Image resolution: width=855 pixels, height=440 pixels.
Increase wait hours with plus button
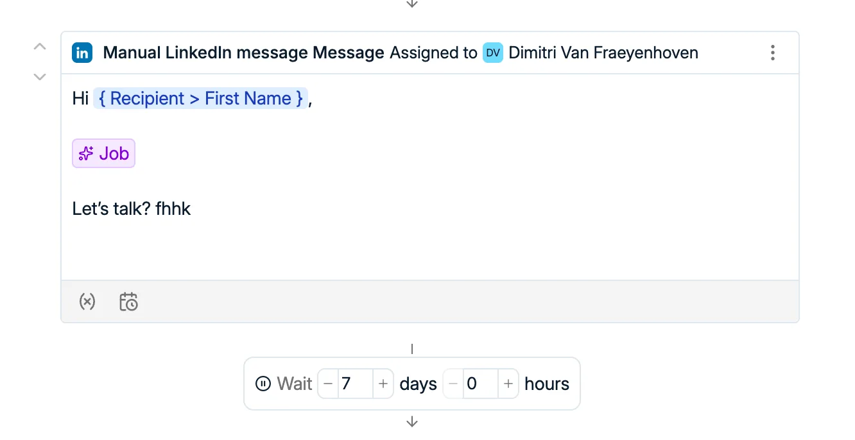(x=508, y=384)
